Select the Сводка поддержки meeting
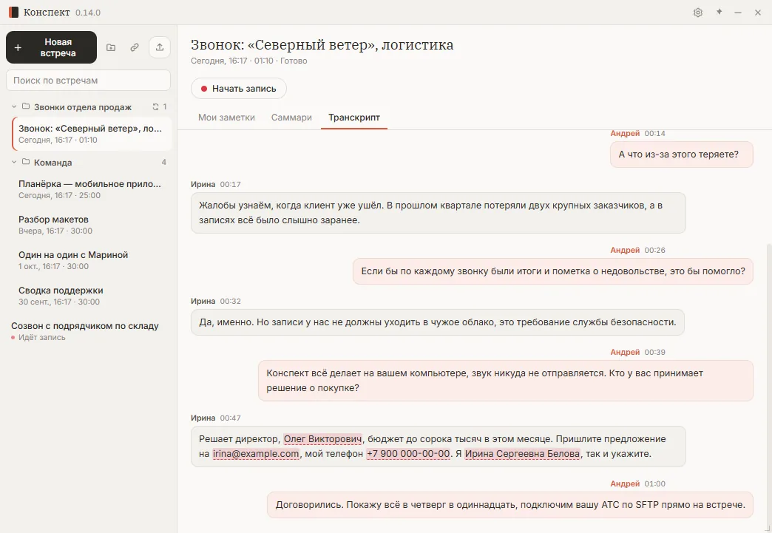 tap(91, 296)
